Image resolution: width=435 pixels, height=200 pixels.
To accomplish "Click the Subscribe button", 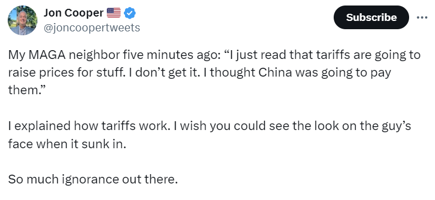I will (371, 17).
